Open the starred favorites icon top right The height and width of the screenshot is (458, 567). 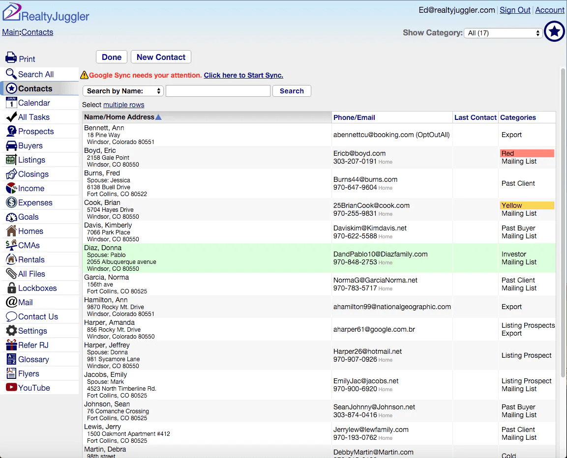(x=554, y=31)
